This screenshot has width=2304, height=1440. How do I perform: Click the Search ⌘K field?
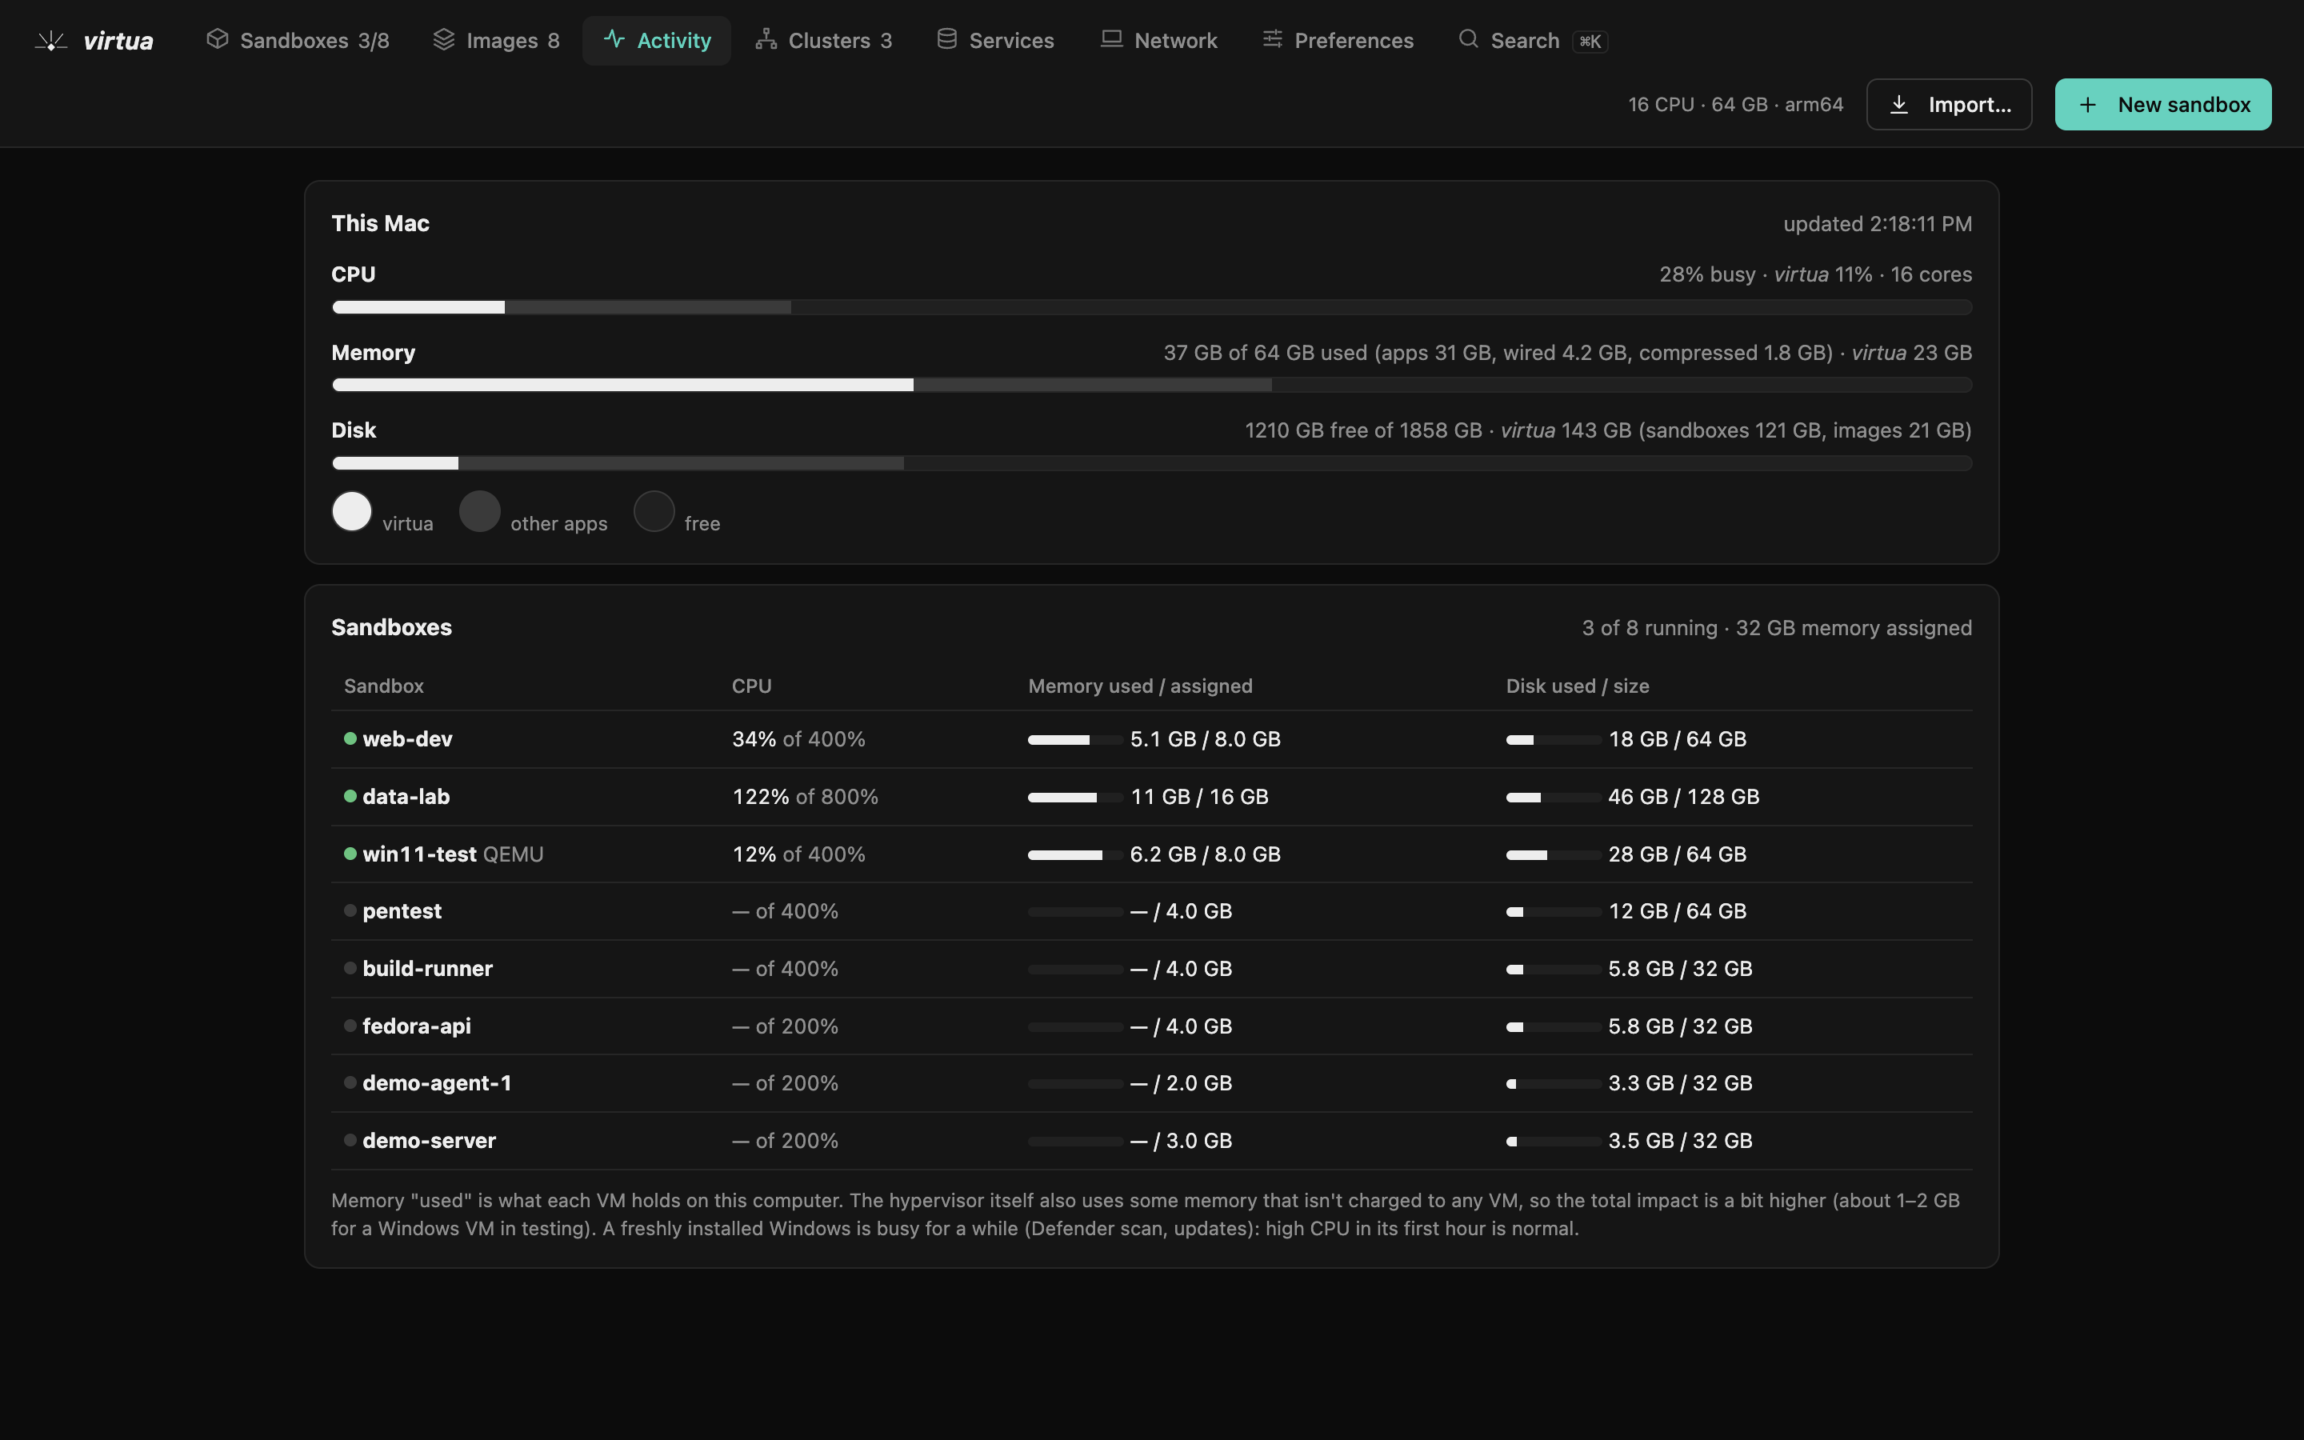(1533, 40)
